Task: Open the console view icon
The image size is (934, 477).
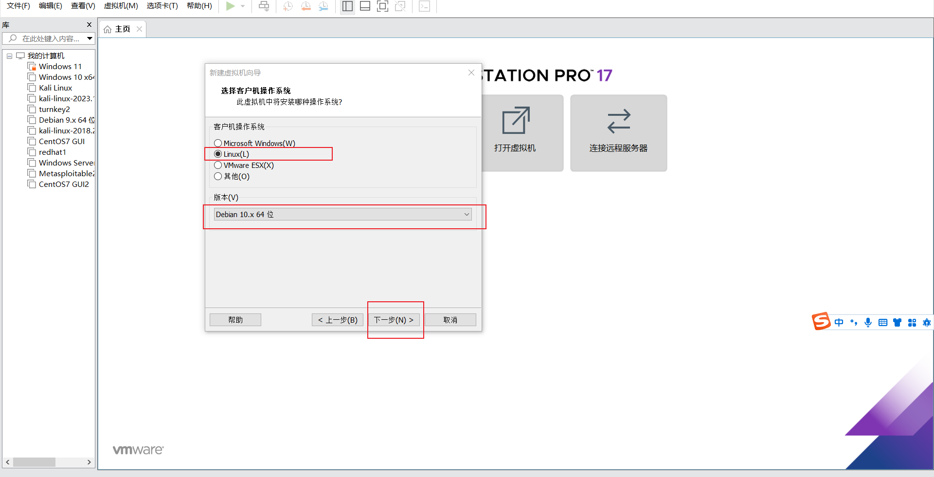Action: tap(425, 6)
